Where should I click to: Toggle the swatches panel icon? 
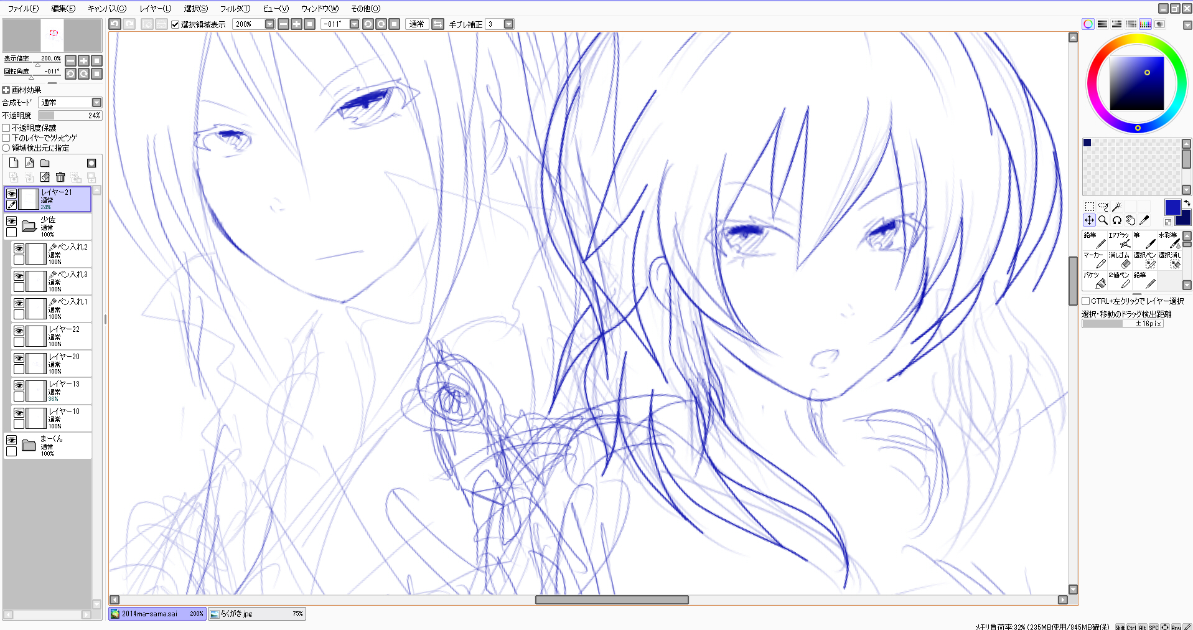tap(1145, 24)
